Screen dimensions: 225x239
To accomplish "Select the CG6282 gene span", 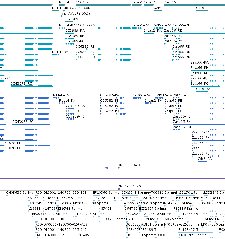I will 104,5.
